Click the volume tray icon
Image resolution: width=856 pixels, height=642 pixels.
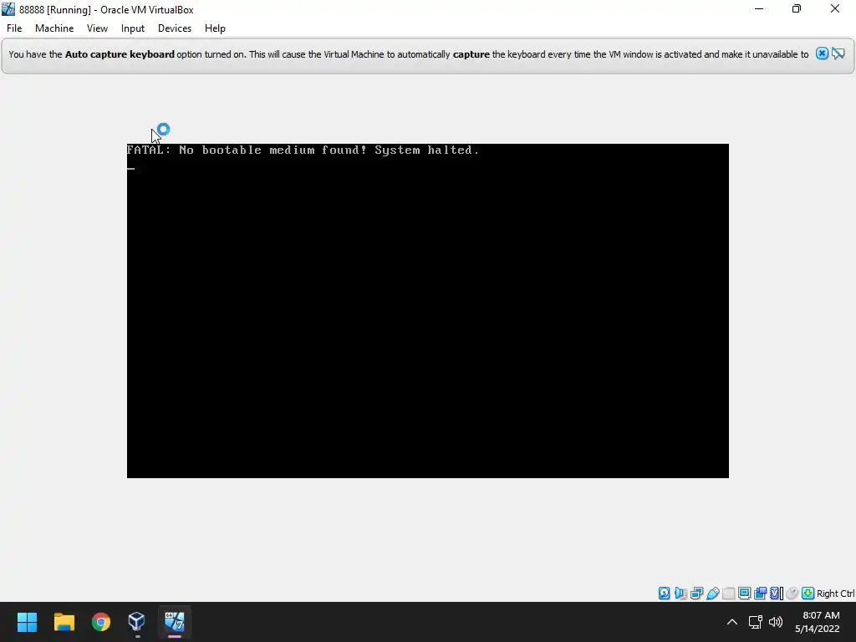coord(775,622)
